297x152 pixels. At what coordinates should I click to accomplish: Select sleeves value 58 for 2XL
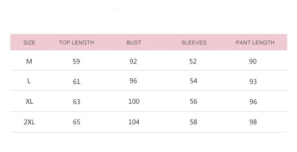pyautogui.click(x=193, y=122)
